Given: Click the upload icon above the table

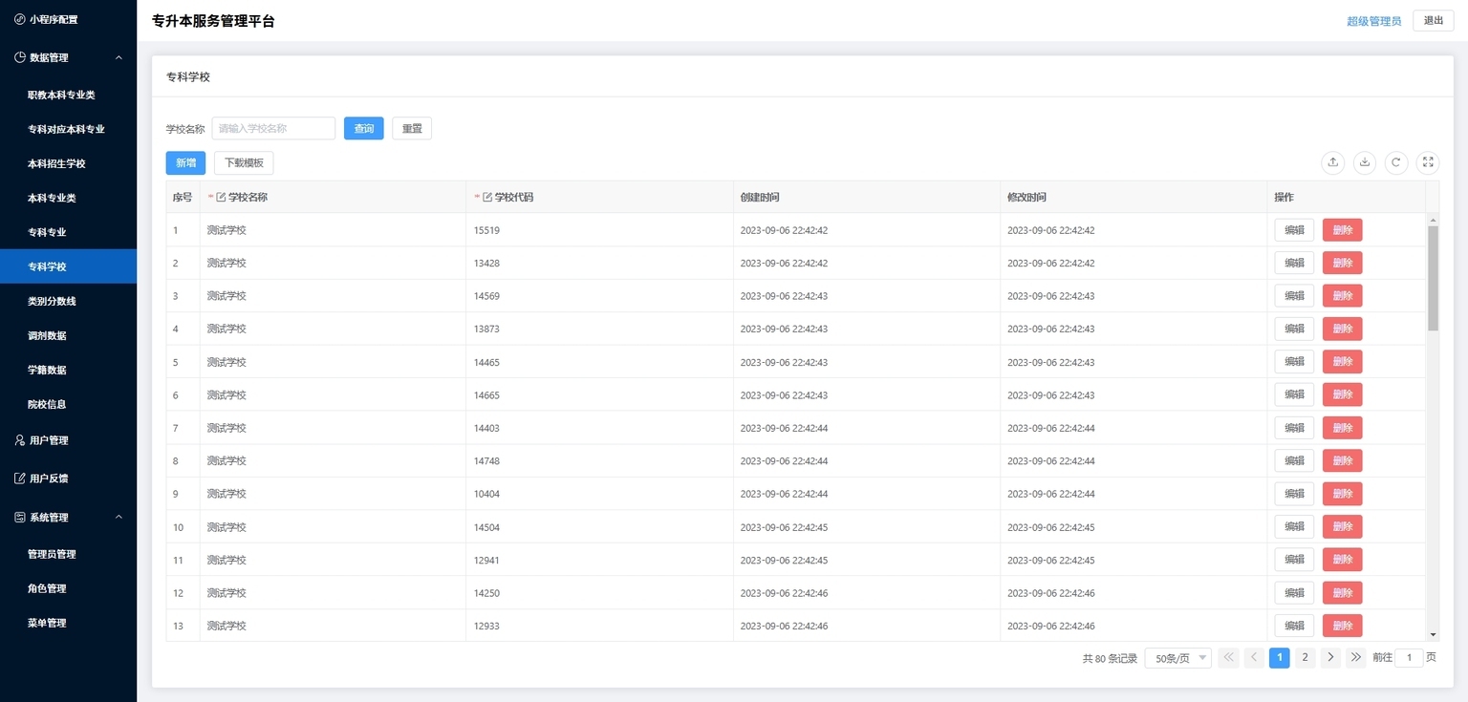Looking at the screenshot, I should click(x=1333, y=162).
